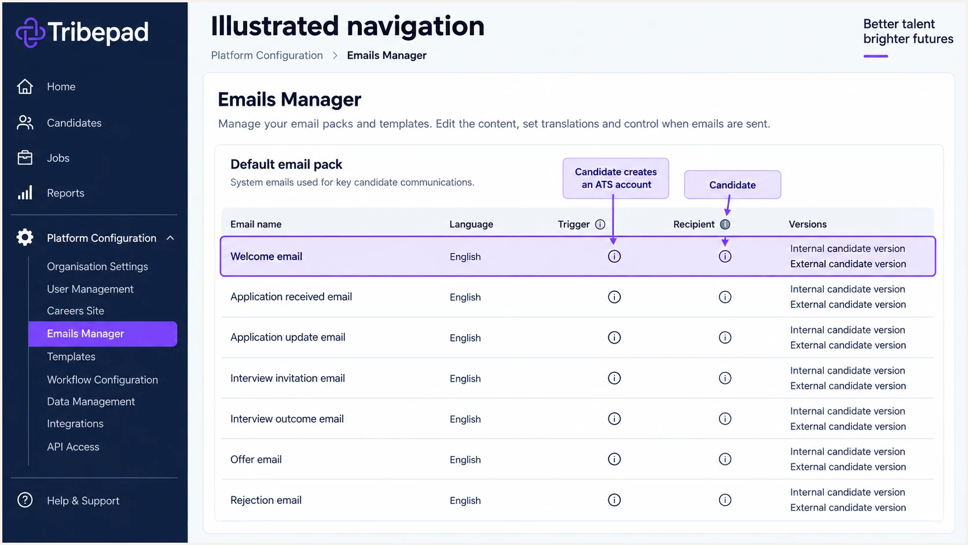Click the Interview outcome email name
This screenshot has height=545, width=968.
[x=287, y=419]
